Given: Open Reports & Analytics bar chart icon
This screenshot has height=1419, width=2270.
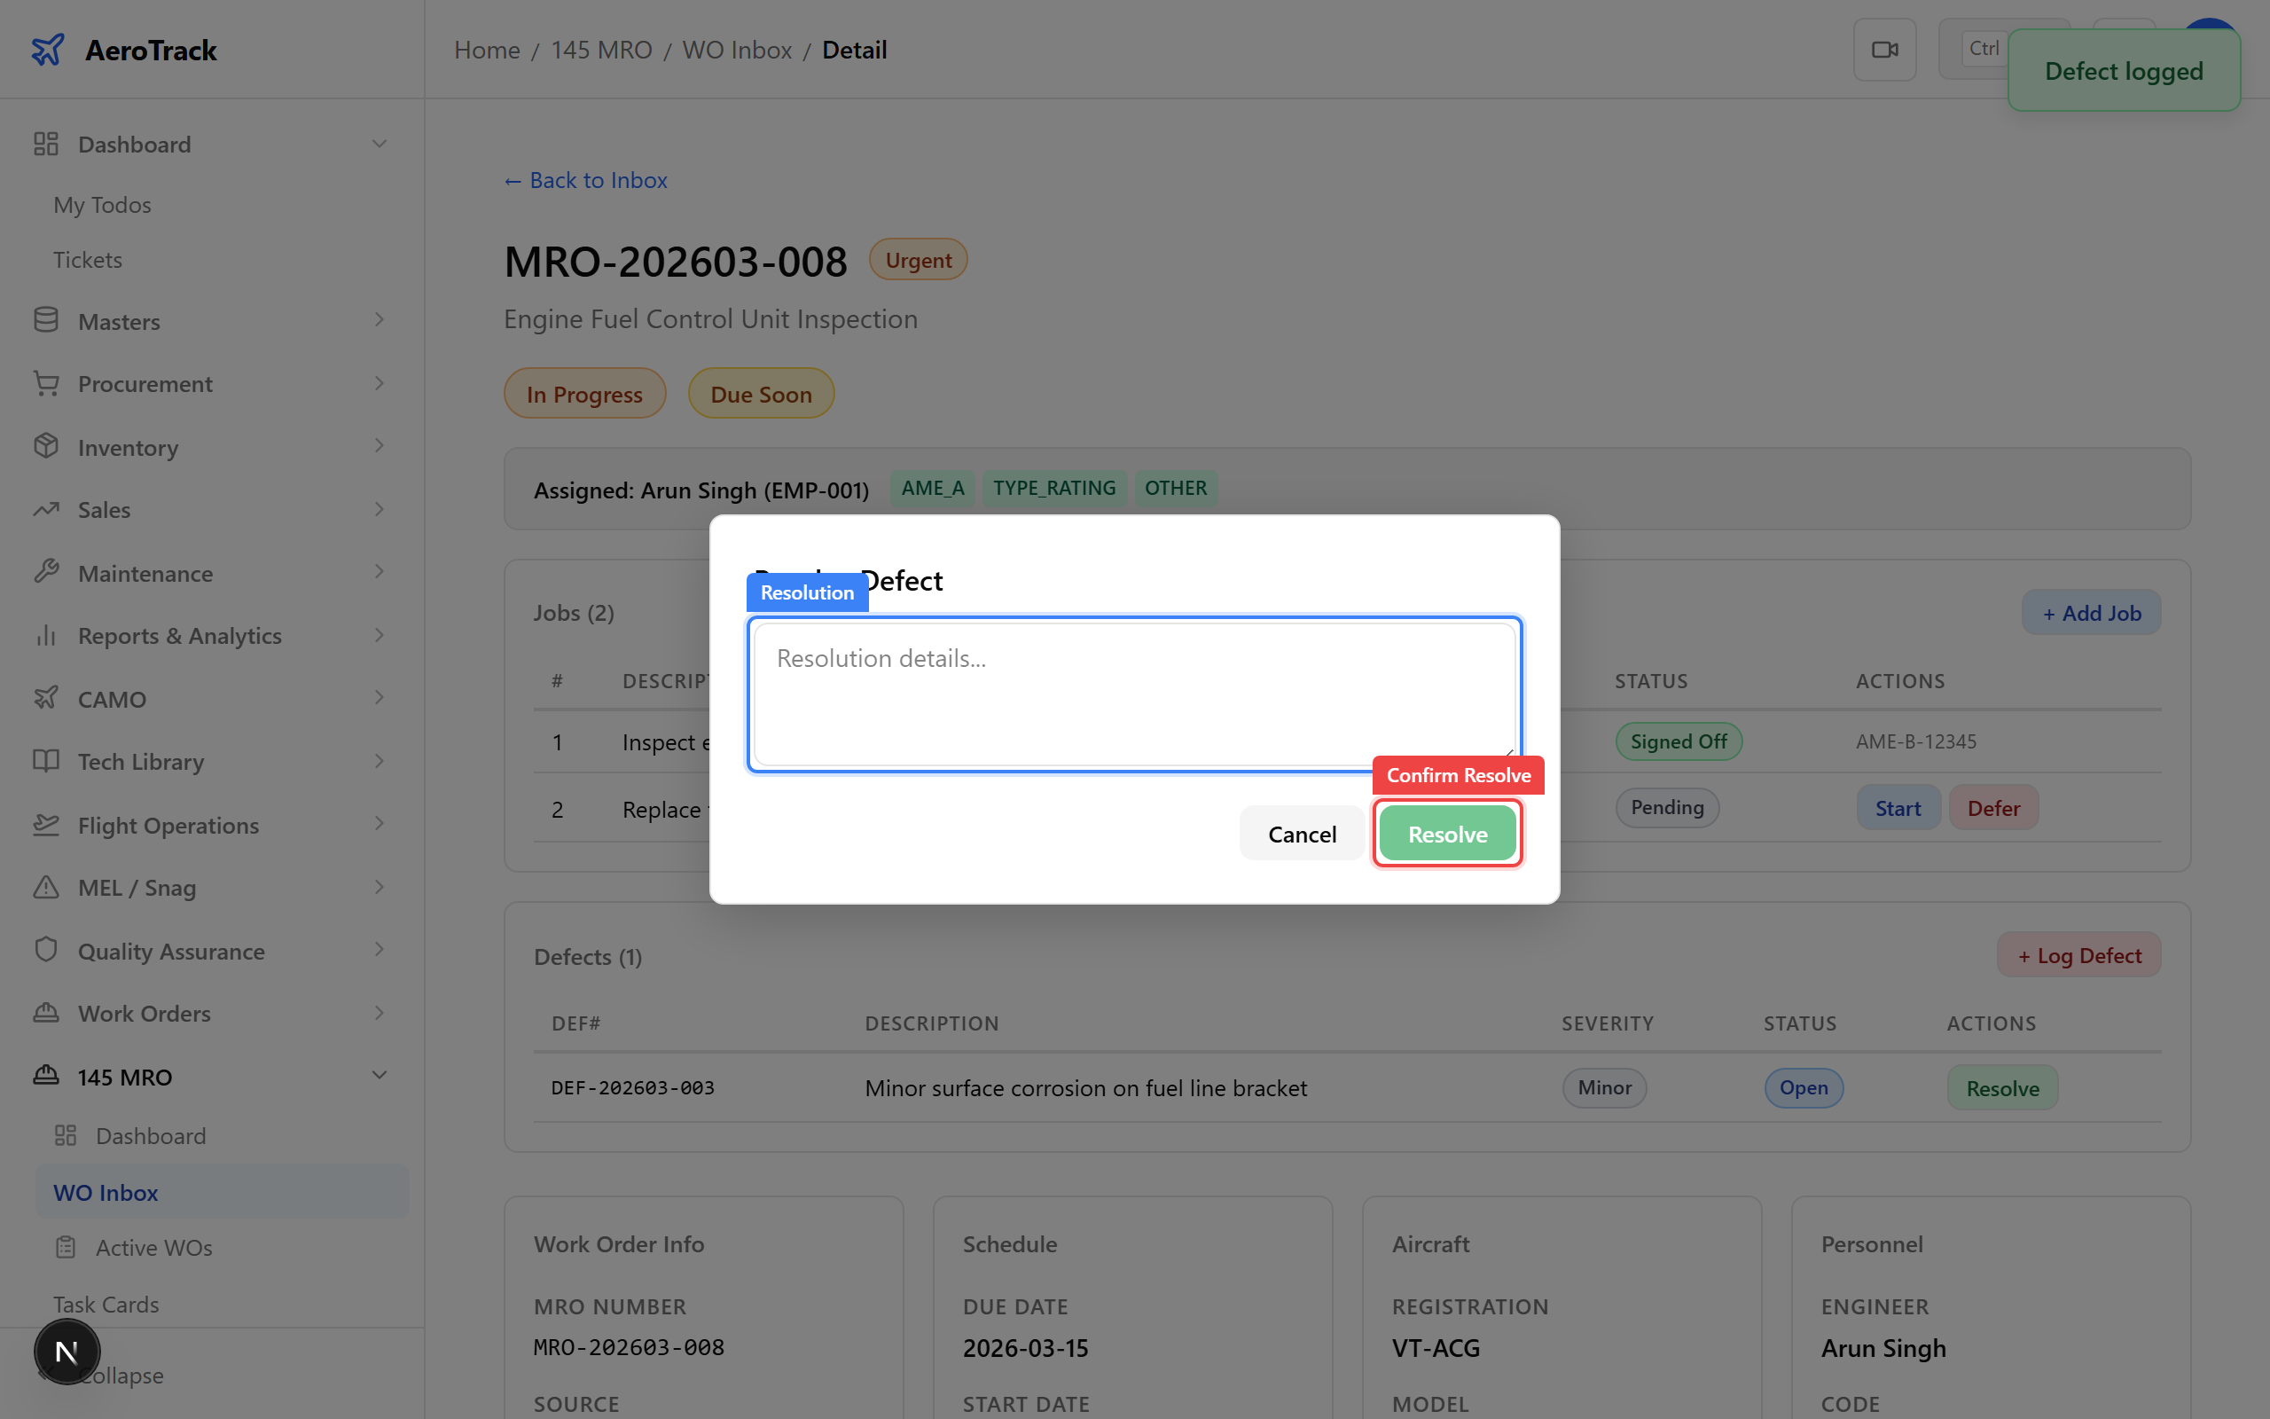Looking at the screenshot, I should pyautogui.click(x=46, y=634).
